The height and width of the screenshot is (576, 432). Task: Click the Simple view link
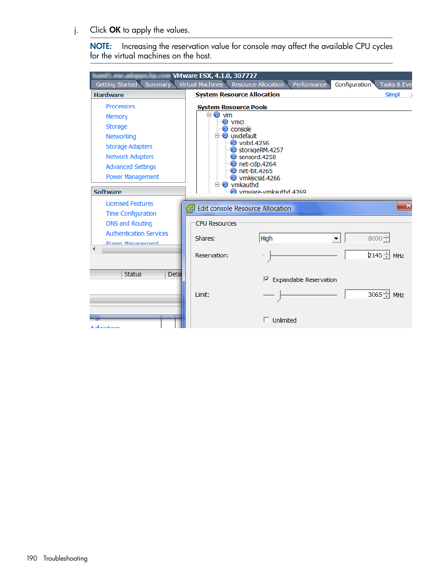tap(393, 94)
